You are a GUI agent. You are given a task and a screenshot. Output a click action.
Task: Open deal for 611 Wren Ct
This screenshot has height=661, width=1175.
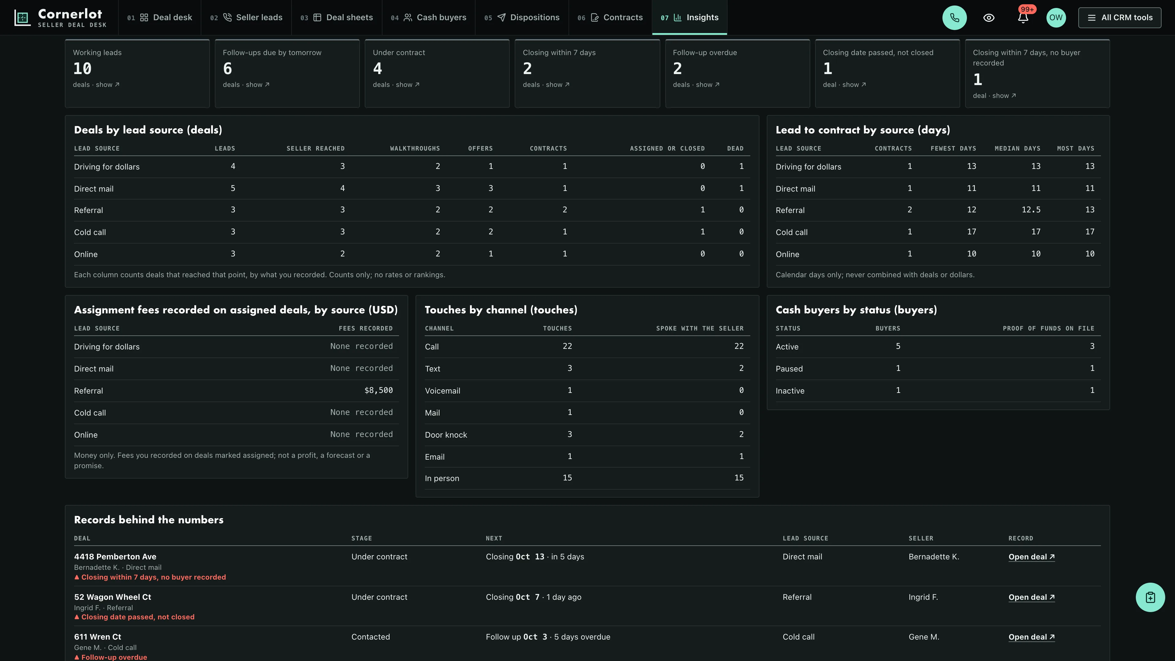[1032, 637]
